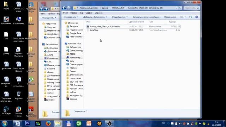Open Firefox from the taskbar

click(48, 123)
